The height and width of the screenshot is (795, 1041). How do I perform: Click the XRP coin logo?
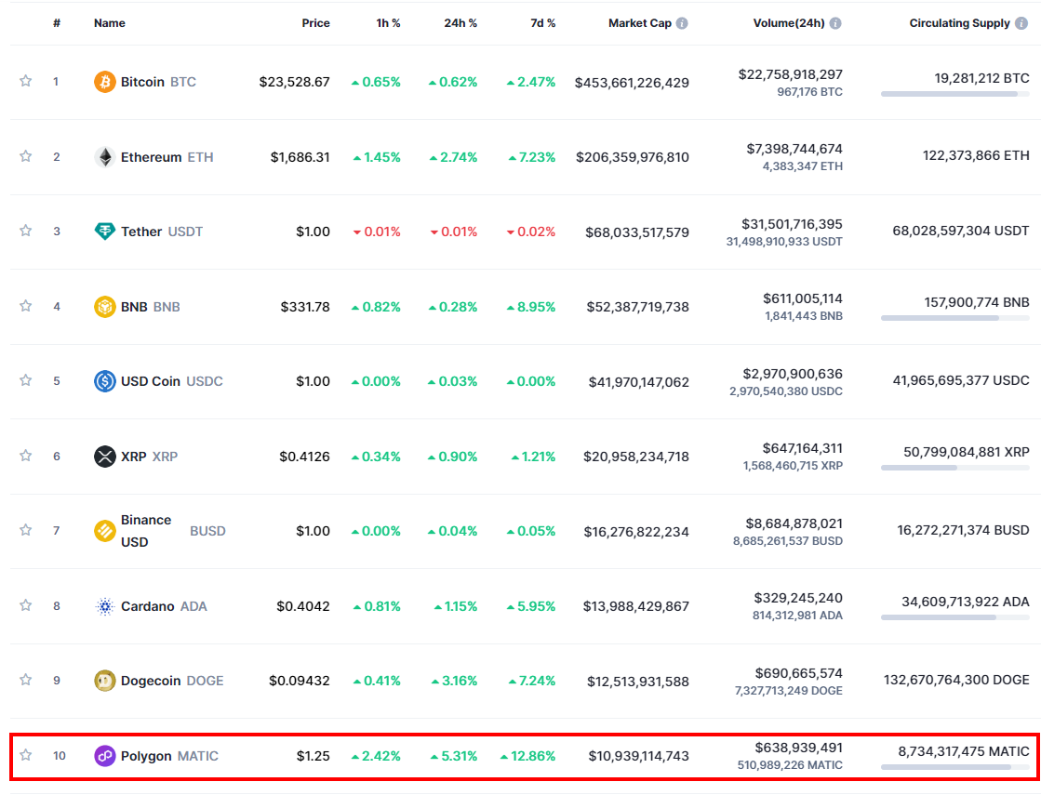click(105, 457)
